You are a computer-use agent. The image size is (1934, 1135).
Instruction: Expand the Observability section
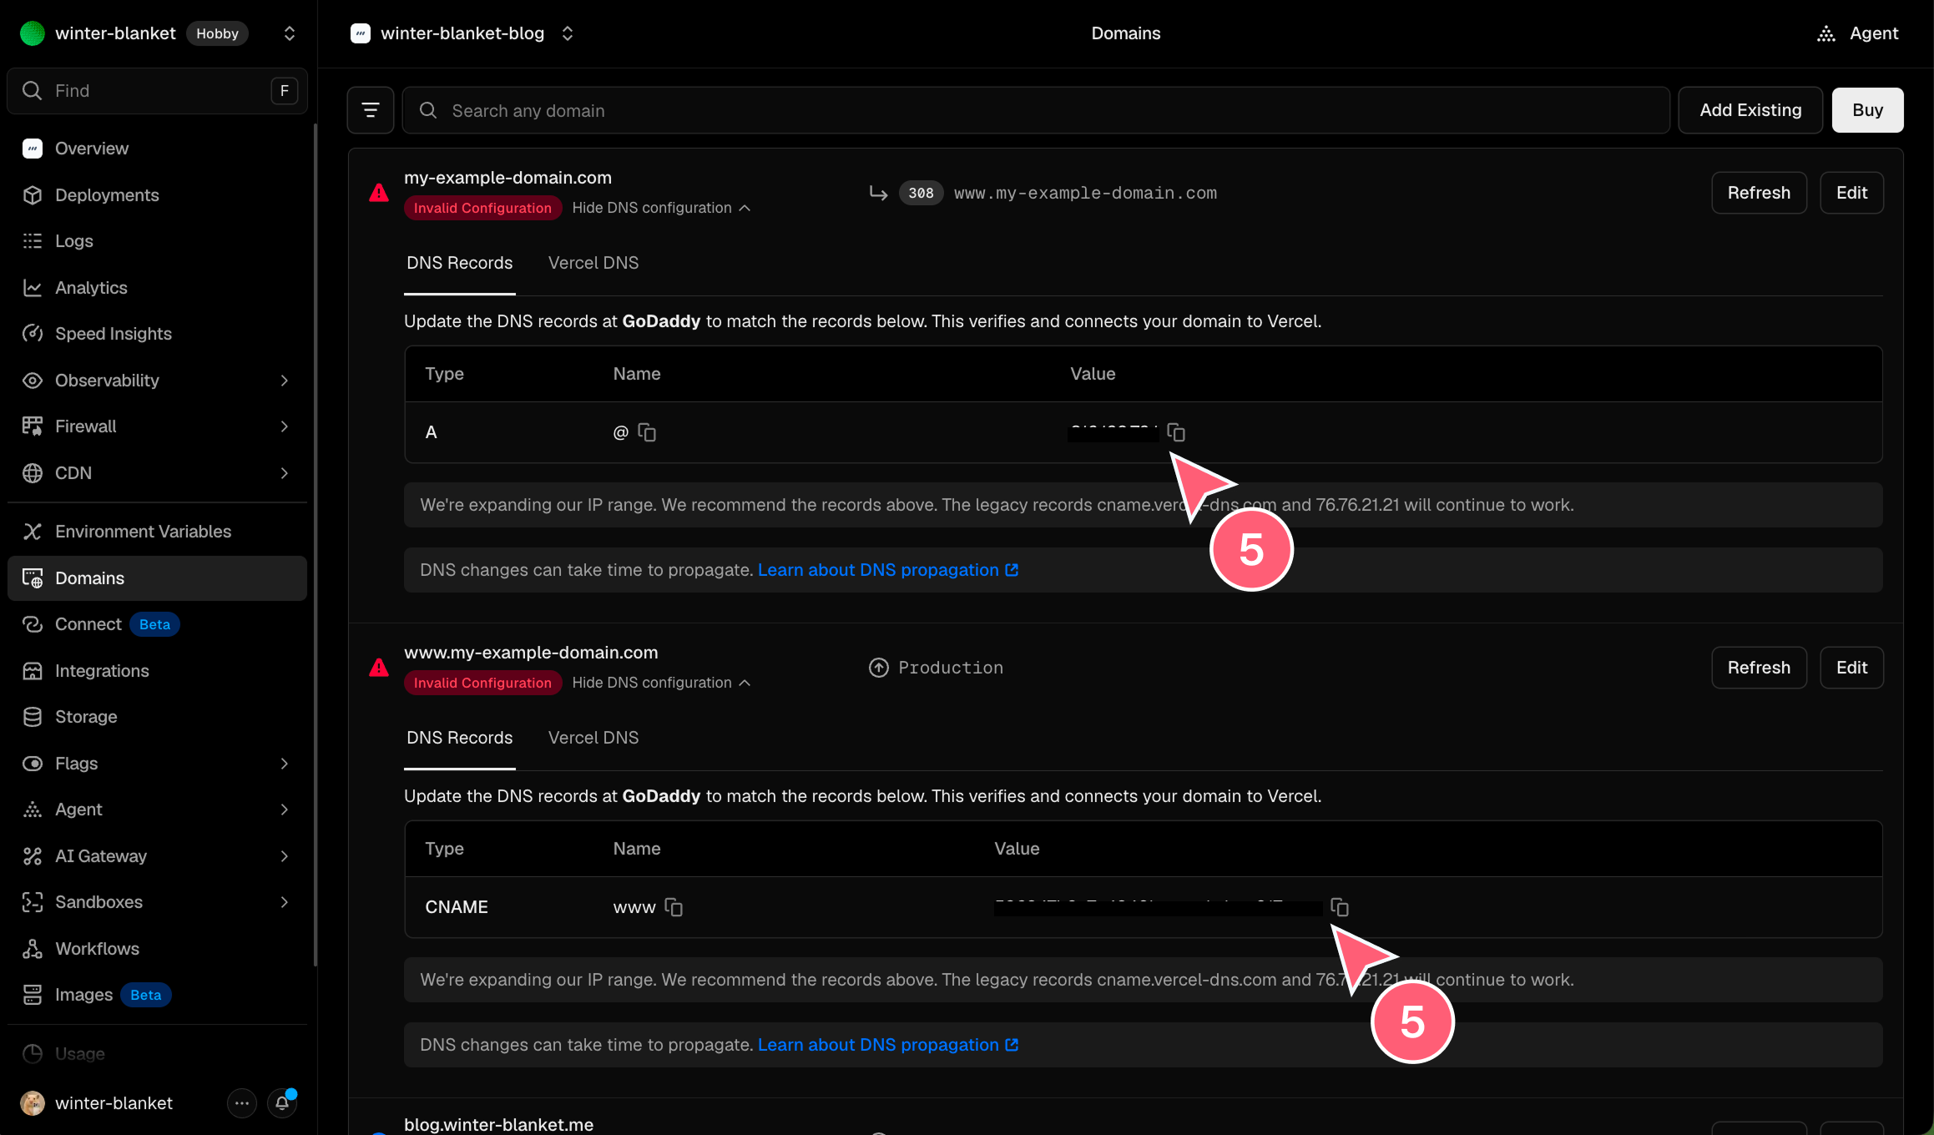[285, 381]
